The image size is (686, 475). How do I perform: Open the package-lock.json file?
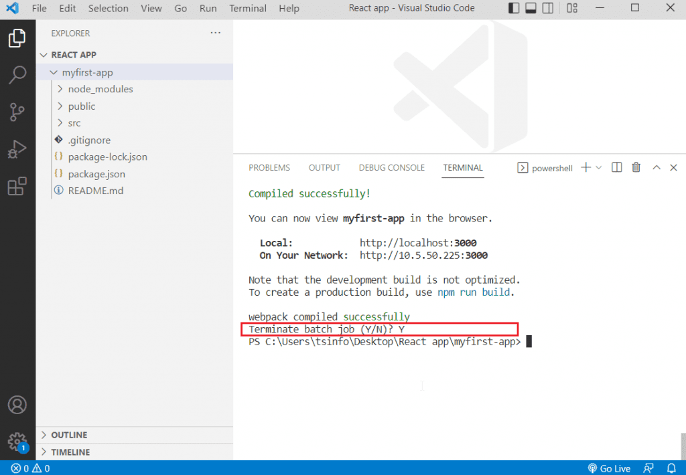[x=134, y=157]
